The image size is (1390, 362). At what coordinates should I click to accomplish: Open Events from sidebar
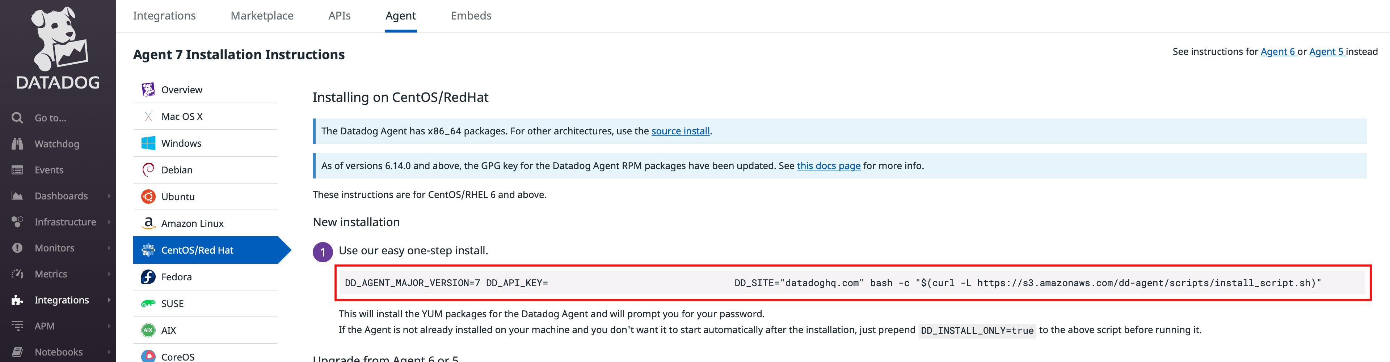click(x=49, y=170)
